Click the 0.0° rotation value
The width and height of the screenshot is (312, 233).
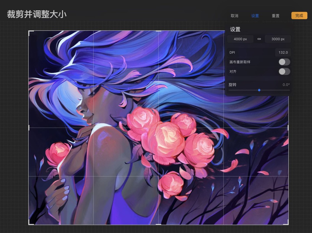(x=286, y=85)
